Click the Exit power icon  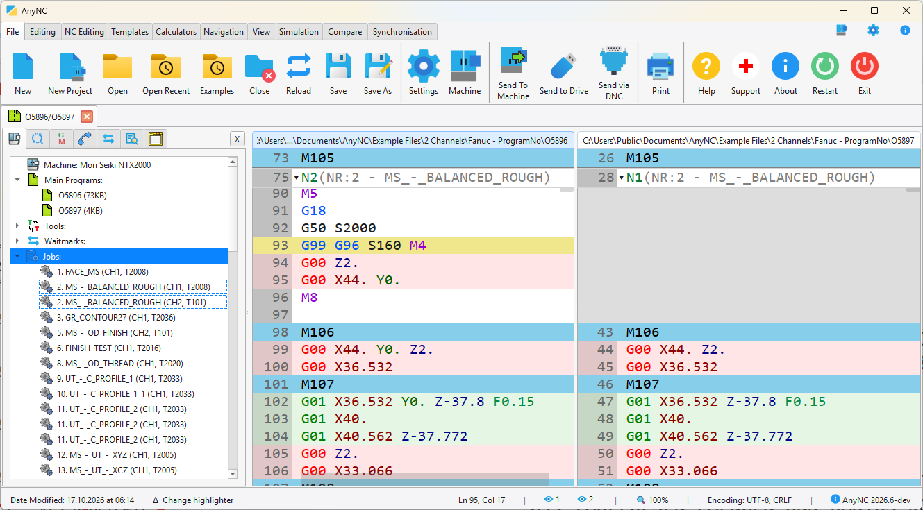pos(865,67)
